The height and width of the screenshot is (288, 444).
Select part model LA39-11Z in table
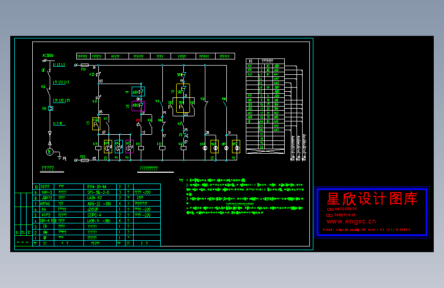coord(95,198)
